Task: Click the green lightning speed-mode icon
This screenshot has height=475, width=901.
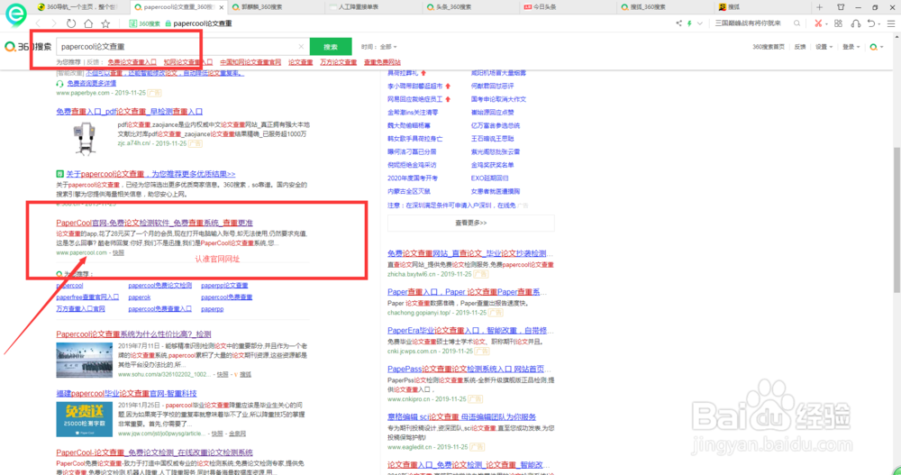Action: point(689,23)
